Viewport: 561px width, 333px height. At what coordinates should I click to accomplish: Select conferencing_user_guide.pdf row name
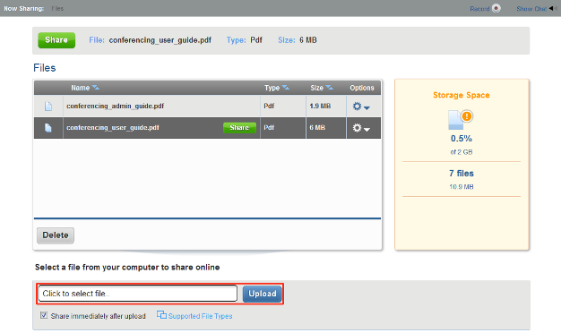tap(113, 127)
